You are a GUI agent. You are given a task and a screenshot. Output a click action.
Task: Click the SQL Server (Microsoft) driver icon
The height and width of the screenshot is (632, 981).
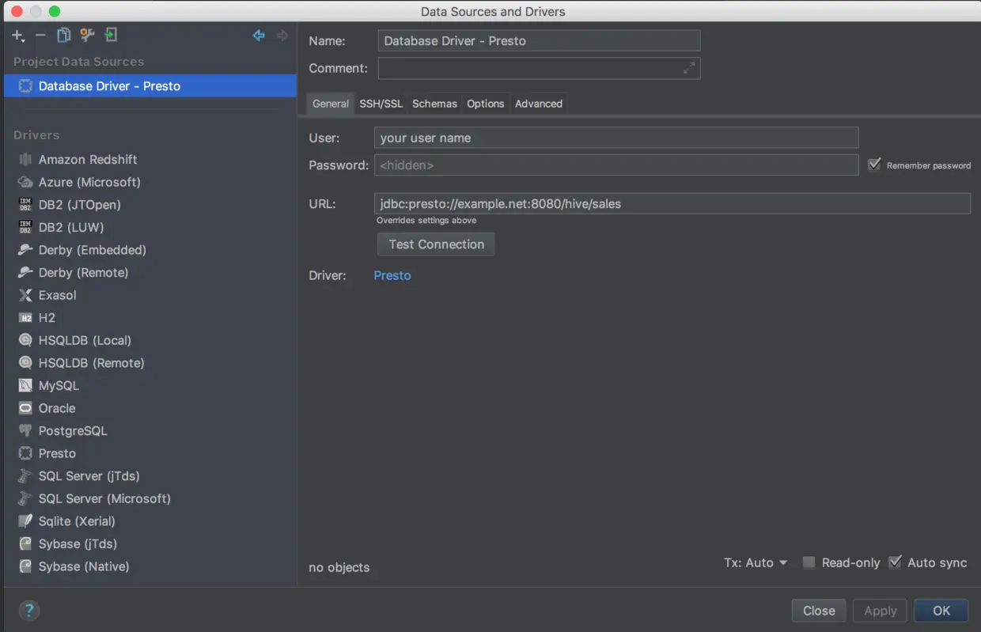pyautogui.click(x=25, y=499)
